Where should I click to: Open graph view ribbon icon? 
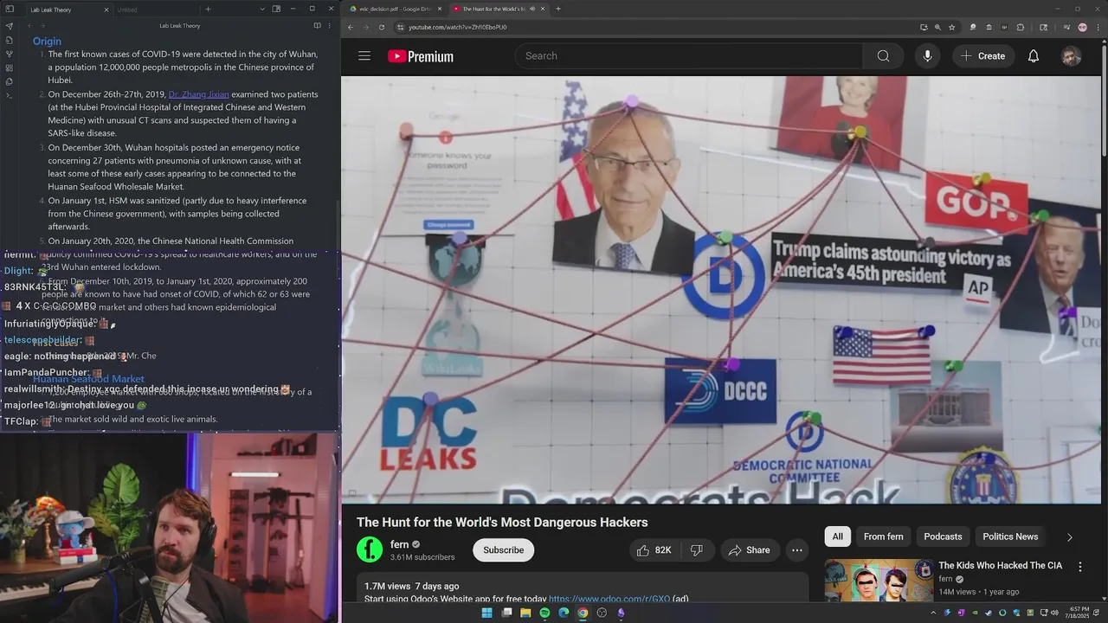point(9,54)
